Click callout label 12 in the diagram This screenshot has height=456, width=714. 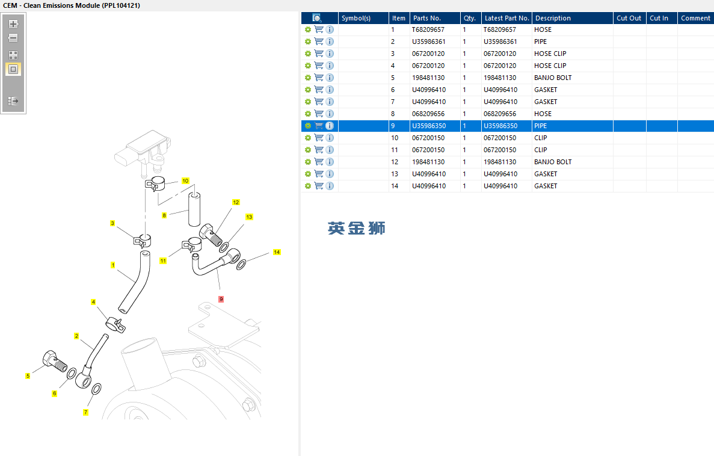tap(236, 203)
